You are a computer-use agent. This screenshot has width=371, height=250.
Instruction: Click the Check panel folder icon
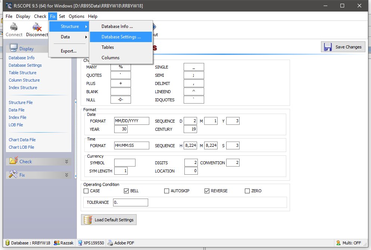(x=13, y=161)
